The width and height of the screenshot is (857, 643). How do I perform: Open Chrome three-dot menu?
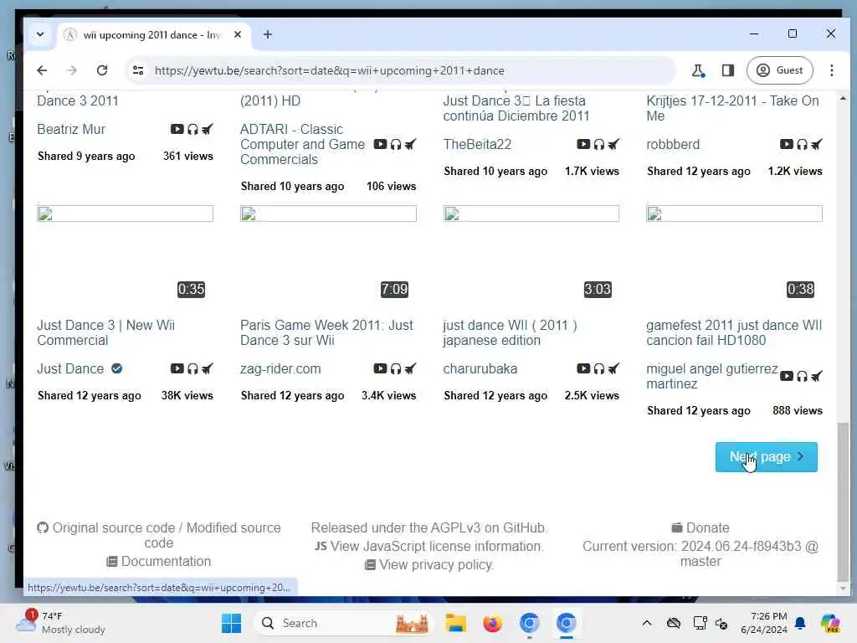tap(831, 70)
